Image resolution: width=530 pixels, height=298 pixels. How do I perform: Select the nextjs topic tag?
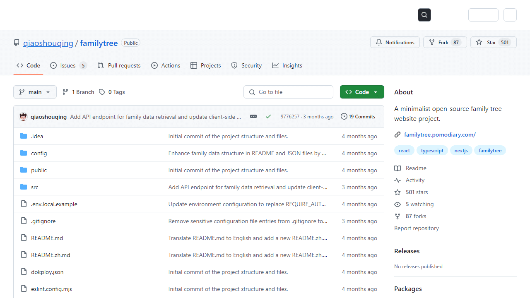[x=461, y=151]
